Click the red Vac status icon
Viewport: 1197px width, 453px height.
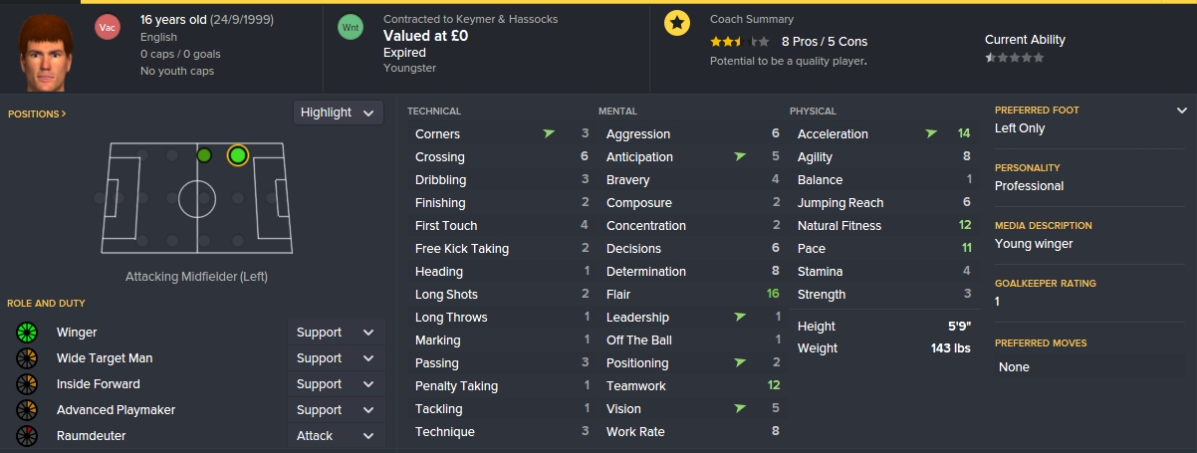click(x=108, y=28)
